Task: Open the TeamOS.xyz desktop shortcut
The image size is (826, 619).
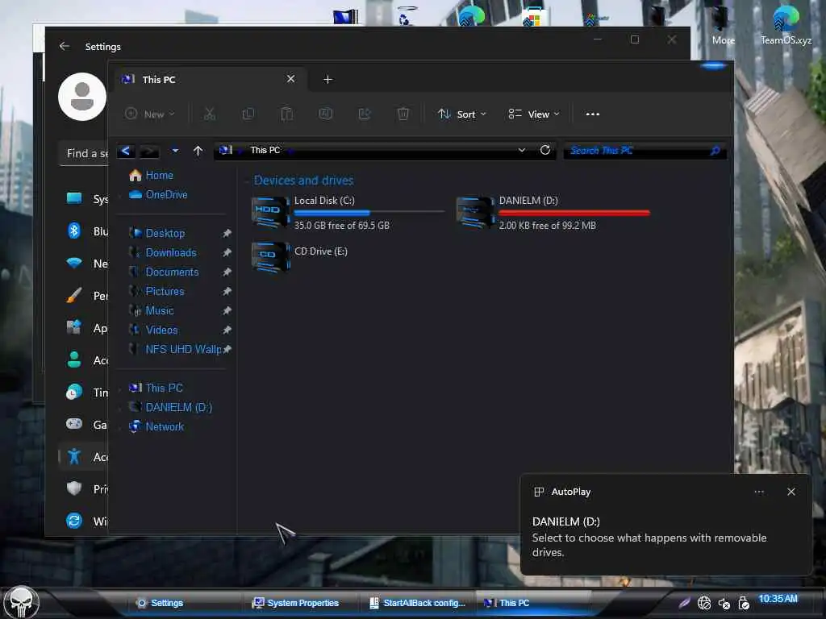Action: (x=786, y=24)
